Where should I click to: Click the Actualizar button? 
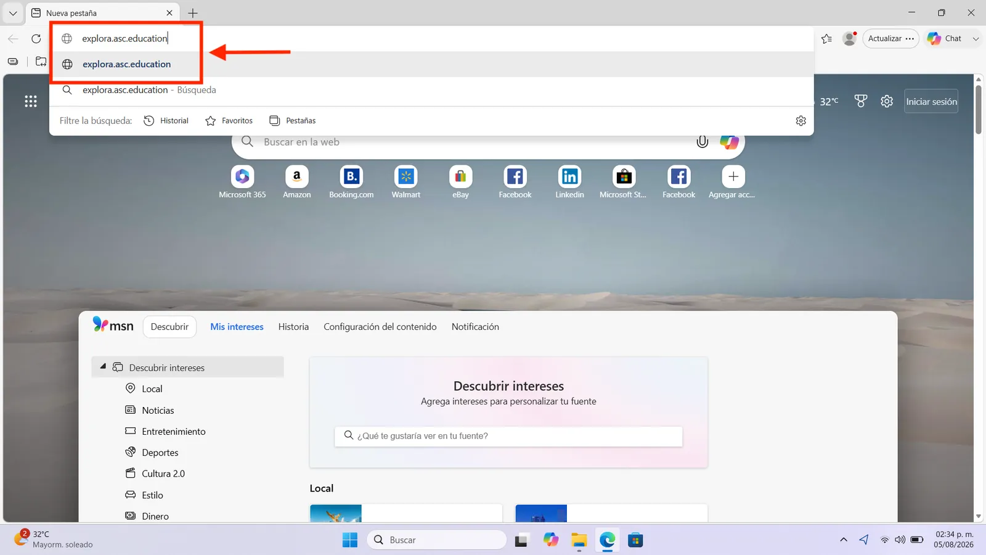coord(890,38)
